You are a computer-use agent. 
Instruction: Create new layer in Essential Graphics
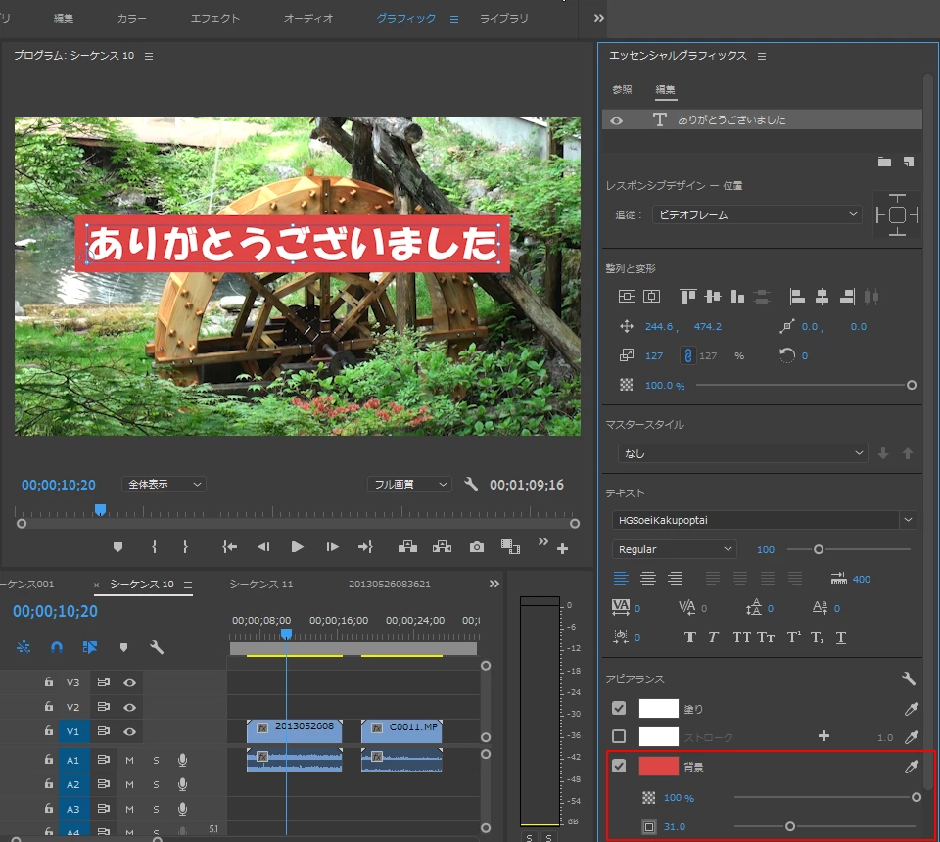909,162
